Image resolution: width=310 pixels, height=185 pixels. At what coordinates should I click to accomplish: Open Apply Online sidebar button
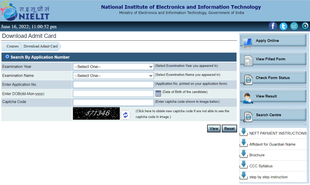[273, 41]
